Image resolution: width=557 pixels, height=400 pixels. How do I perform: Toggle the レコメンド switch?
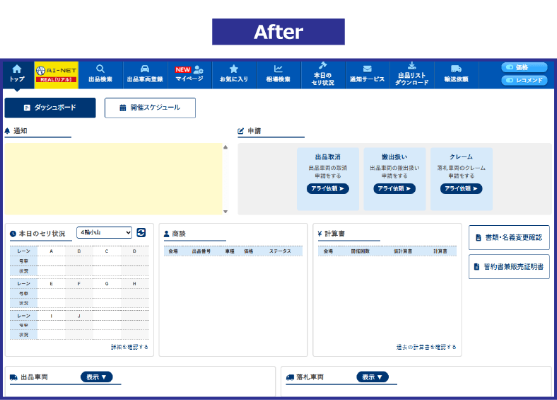pyautogui.click(x=524, y=80)
